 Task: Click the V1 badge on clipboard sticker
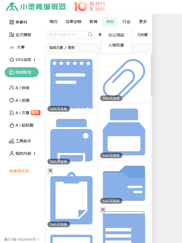coord(50,171)
